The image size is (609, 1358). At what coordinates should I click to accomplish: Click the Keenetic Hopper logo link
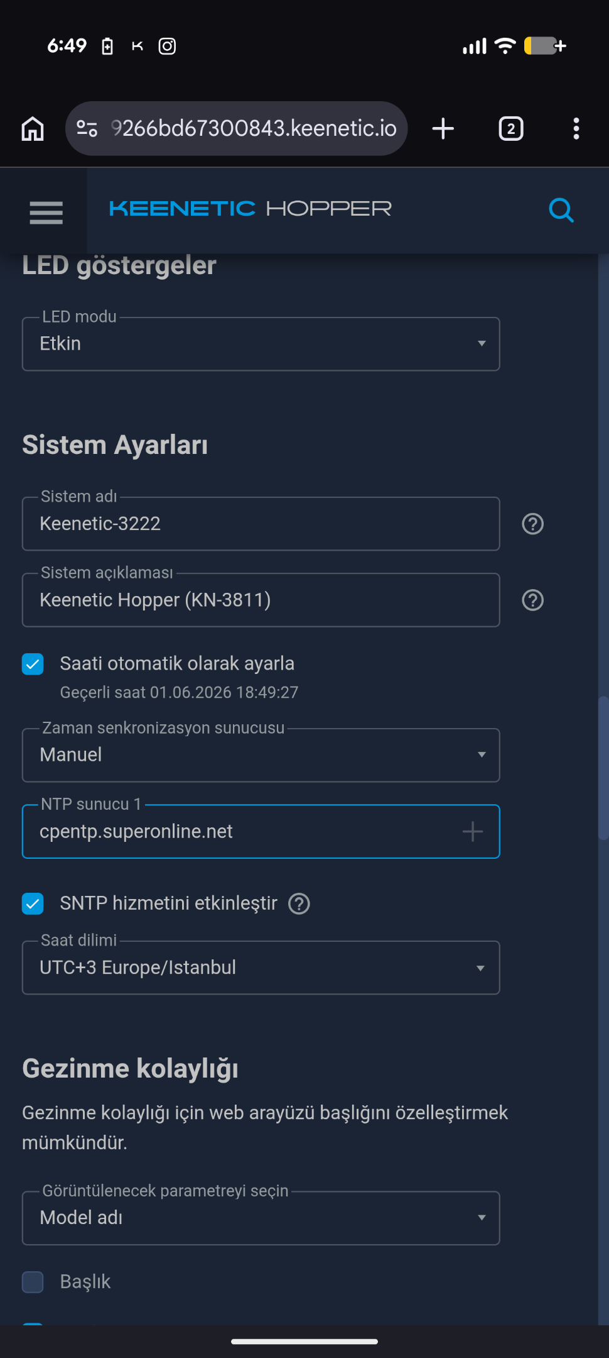click(250, 209)
